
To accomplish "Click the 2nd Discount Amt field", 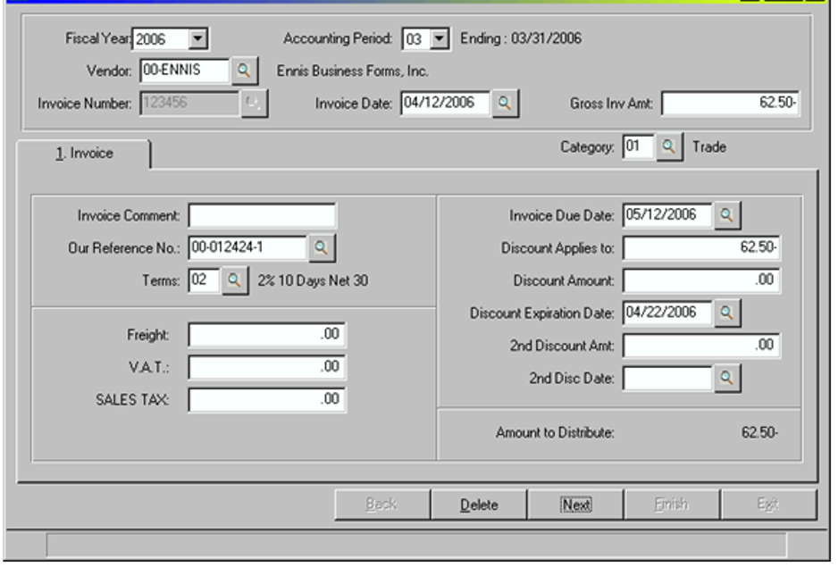I will (x=701, y=346).
